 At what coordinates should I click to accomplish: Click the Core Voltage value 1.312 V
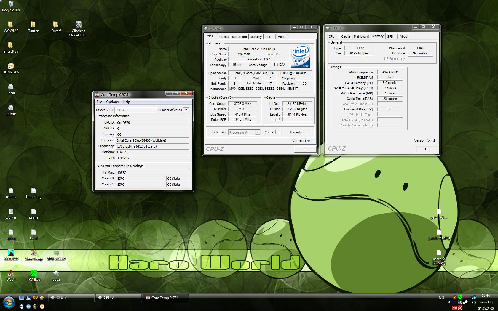coord(279,65)
